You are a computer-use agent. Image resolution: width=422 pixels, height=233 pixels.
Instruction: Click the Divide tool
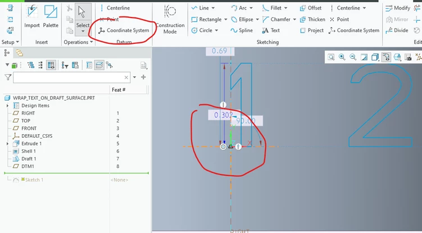[x=397, y=30]
